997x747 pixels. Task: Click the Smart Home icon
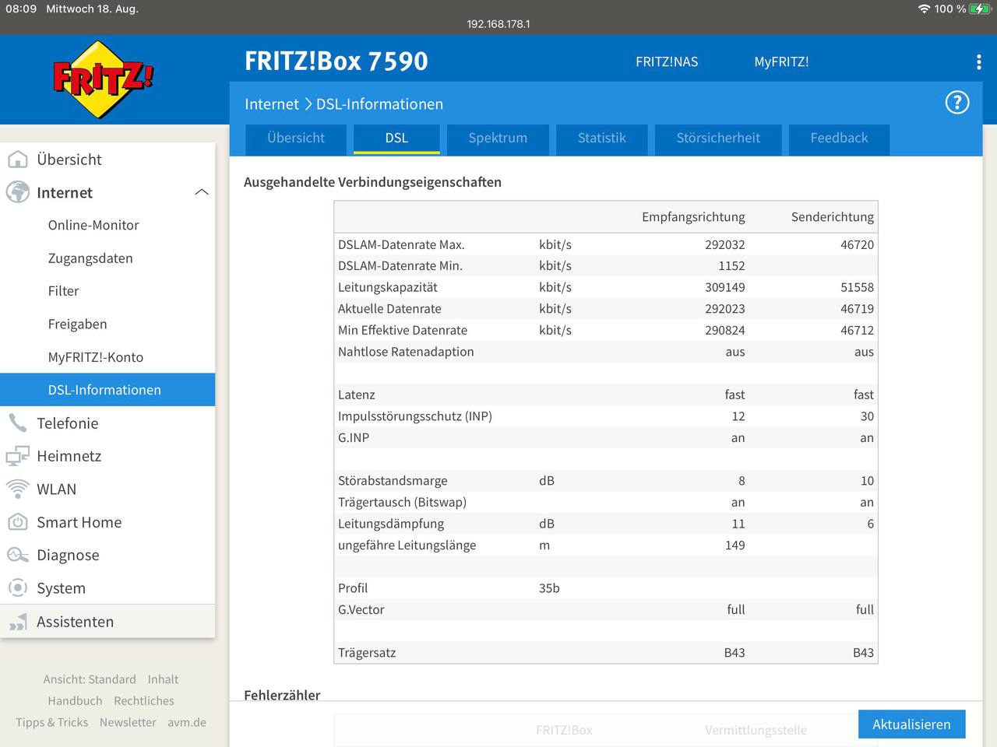click(17, 522)
